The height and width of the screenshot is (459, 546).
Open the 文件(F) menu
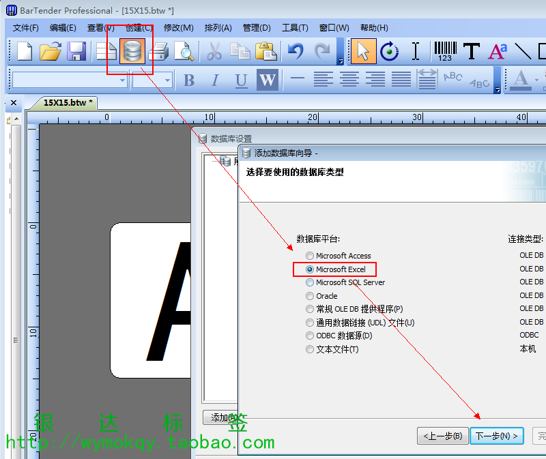26,28
